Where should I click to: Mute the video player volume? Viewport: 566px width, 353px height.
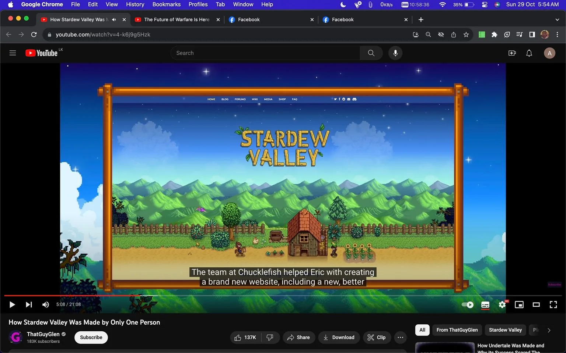point(46,304)
